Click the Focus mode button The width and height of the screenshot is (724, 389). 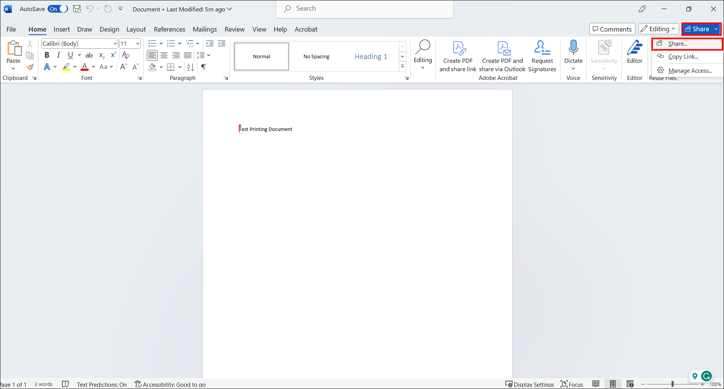(x=572, y=384)
